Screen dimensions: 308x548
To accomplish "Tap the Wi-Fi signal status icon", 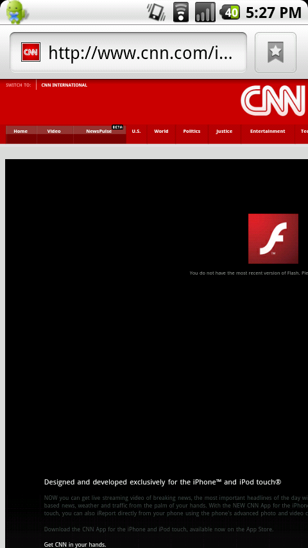I will (x=181, y=12).
